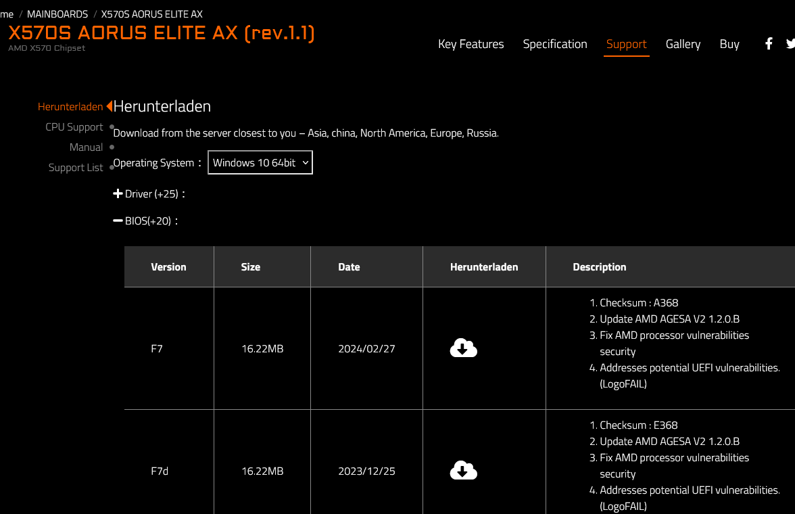Open Manual in the side menu
The image size is (795, 514).
(x=87, y=147)
